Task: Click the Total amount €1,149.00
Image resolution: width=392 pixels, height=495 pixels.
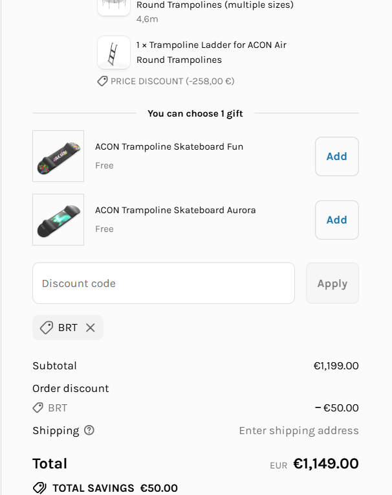Action: (x=325, y=464)
